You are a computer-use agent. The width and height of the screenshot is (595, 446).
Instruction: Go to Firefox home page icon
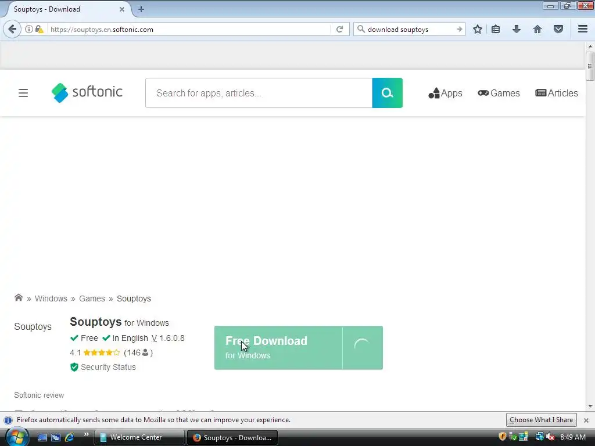537,29
